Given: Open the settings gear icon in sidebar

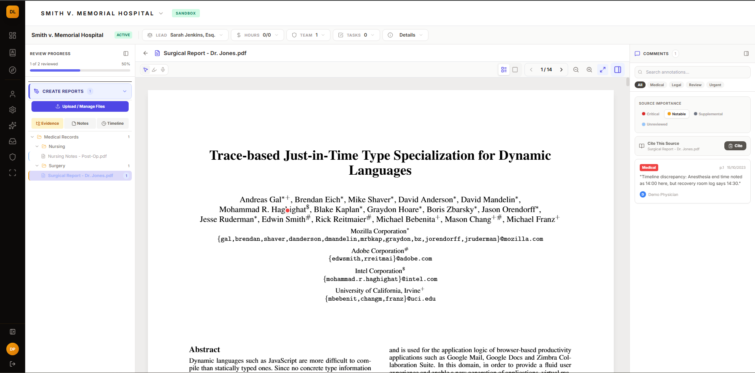Looking at the screenshot, I should [13, 110].
